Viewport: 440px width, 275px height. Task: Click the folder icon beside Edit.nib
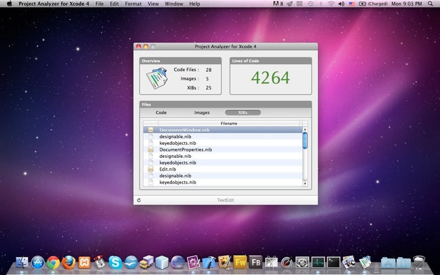point(151,169)
